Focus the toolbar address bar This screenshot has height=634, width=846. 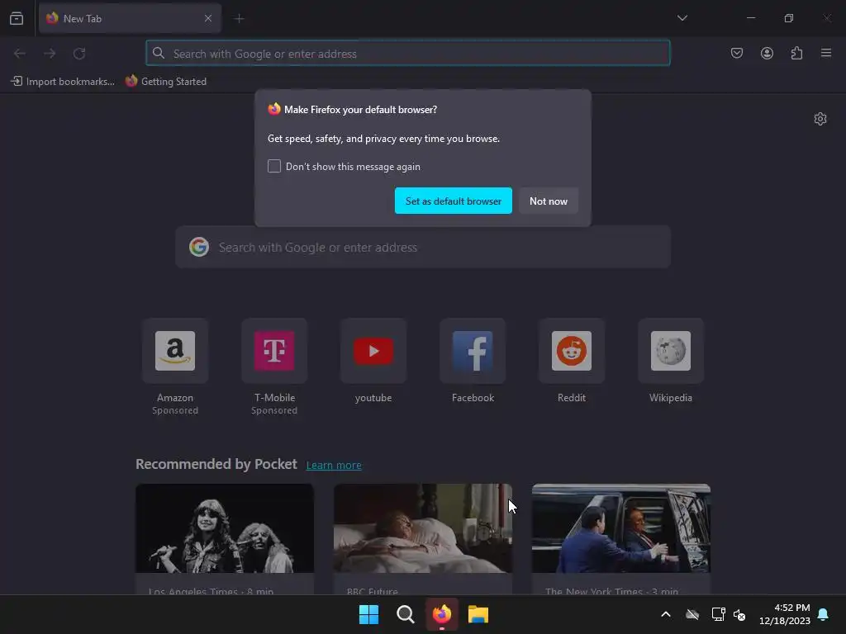pos(408,54)
